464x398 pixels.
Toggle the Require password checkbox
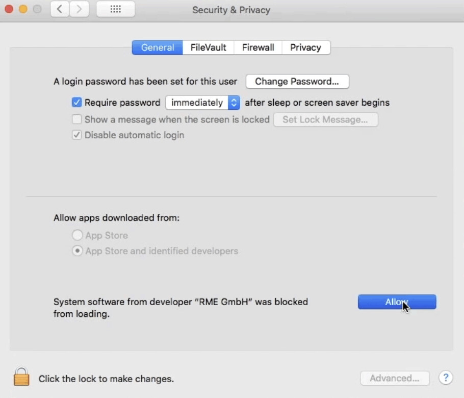76,103
